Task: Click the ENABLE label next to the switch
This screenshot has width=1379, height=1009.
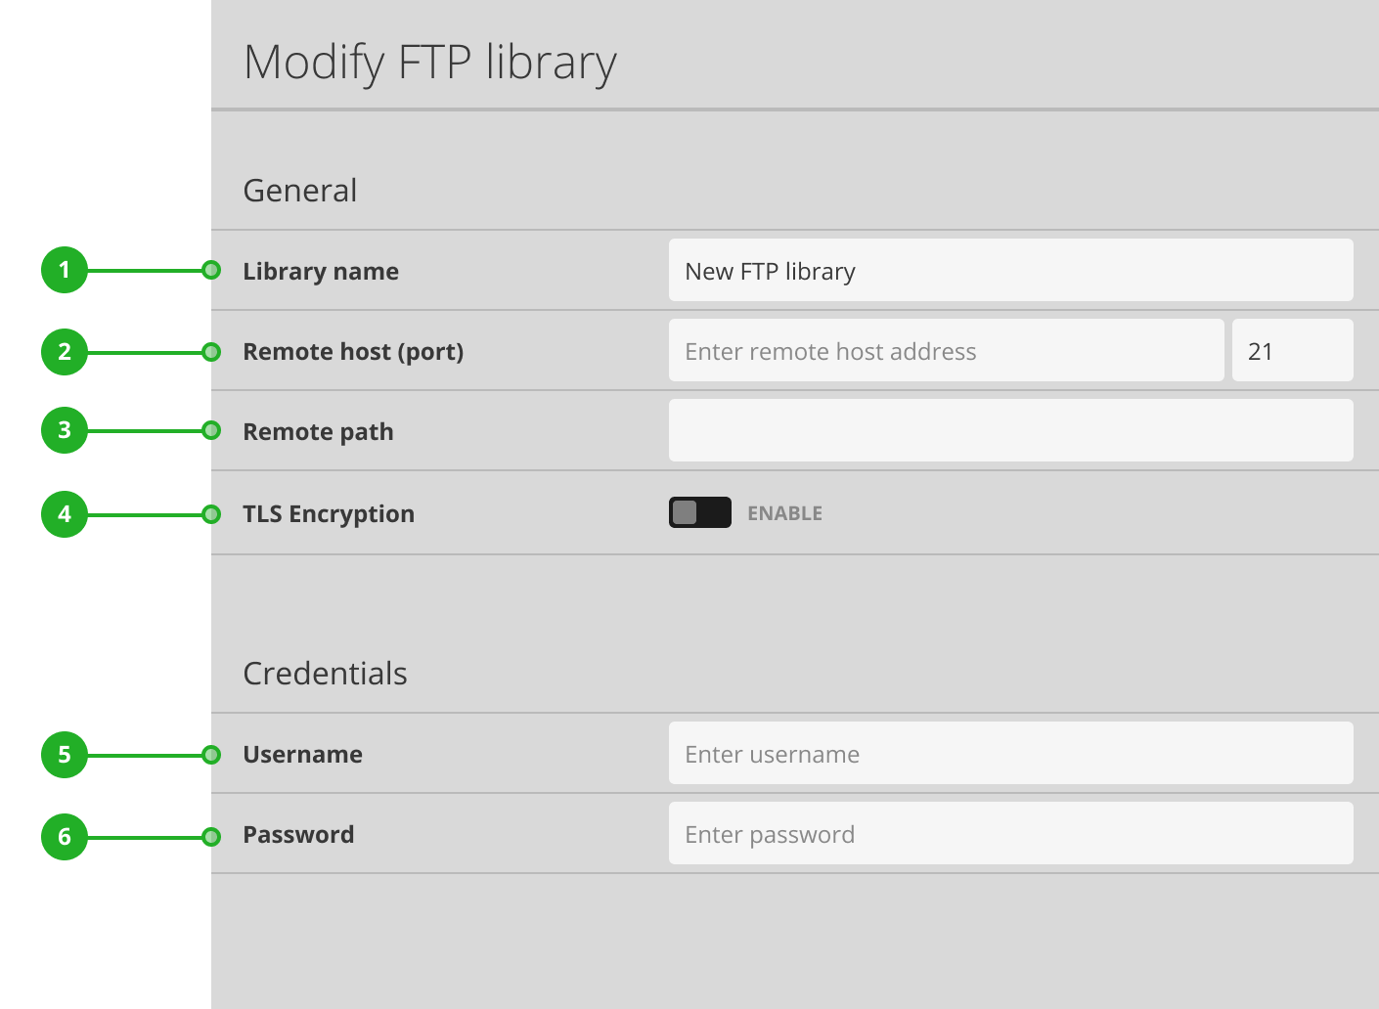Action: 784,512
